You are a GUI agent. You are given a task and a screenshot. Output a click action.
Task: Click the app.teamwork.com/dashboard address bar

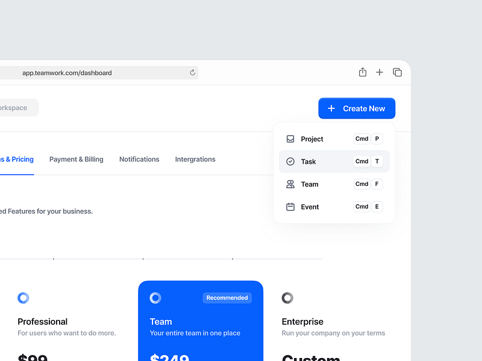click(x=99, y=73)
